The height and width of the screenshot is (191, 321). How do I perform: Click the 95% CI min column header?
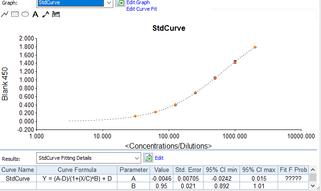click(221, 170)
